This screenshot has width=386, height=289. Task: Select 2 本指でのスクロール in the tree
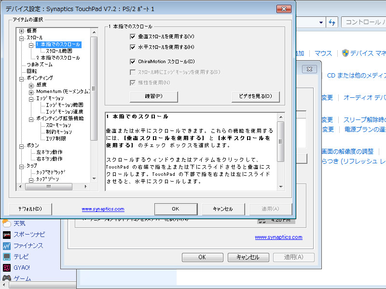[x=58, y=58]
